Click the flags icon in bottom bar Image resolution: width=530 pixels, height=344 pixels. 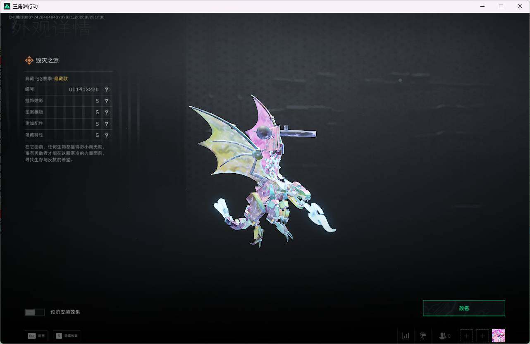pyautogui.click(x=423, y=336)
